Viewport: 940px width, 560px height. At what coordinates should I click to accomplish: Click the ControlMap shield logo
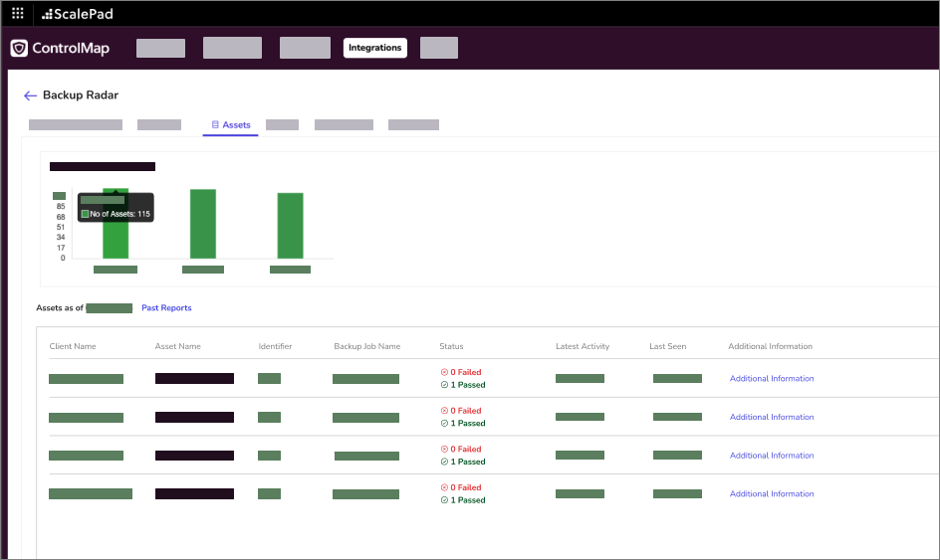[19, 48]
